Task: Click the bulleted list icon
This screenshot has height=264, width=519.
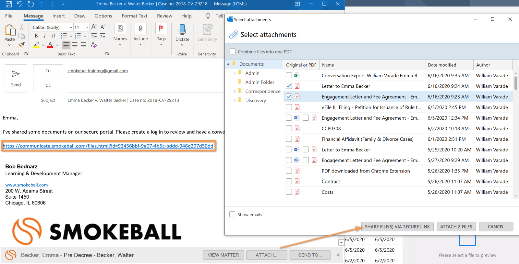Action: click(x=64, y=36)
